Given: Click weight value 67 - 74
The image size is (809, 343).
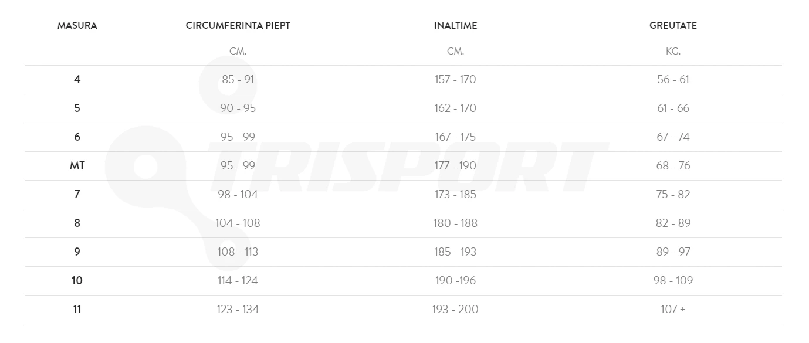Looking at the screenshot, I should [673, 137].
